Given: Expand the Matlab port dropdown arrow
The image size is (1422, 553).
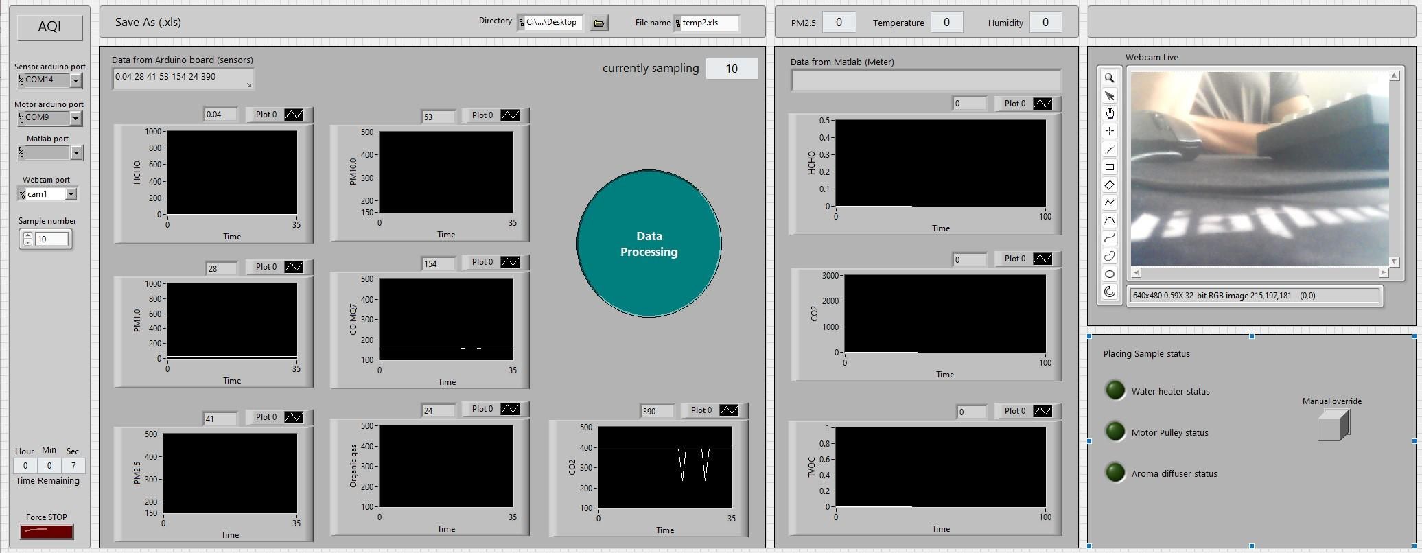Looking at the screenshot, I should [76, 152].
